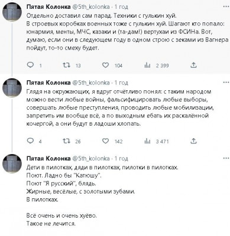
Task: Like the second tweet with 142 likes
Action: click(x=106, y=141)
